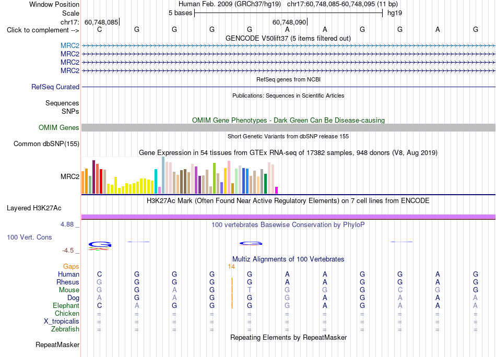
Task: Select the Chicken species row label
Action: 67,313
